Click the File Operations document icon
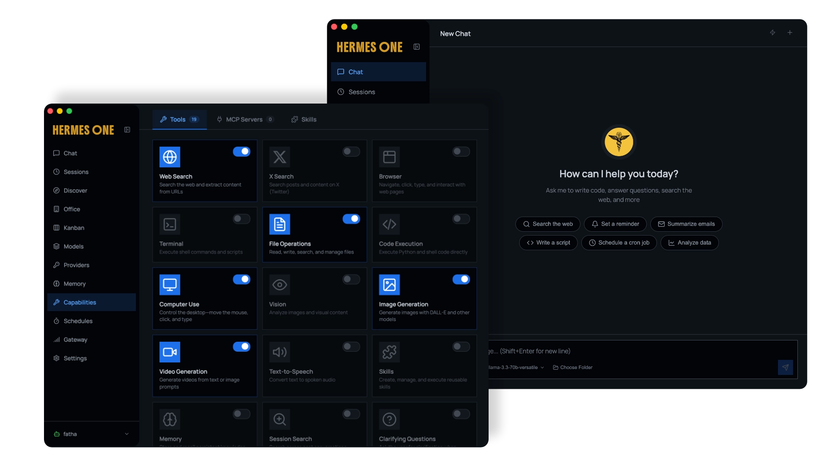828x466 pixels. (279, 224)
